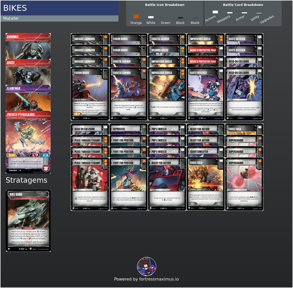Click the Autobot faction badge on Private Pteraxadon
This screenshot has height=288, width=293.
point(46,168)
